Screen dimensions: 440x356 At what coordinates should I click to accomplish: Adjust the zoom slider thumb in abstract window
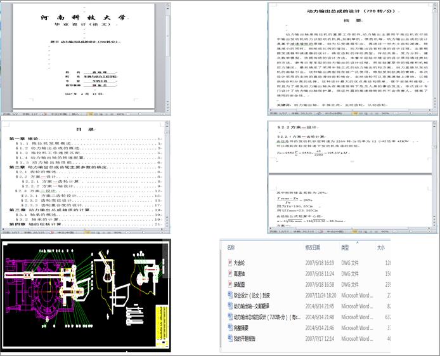tap(411, 114)
